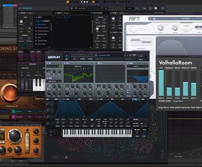Viewport: 202px width, 167px height.
Task: Click the stop button in the DAW transport
Action: (84, 2)
